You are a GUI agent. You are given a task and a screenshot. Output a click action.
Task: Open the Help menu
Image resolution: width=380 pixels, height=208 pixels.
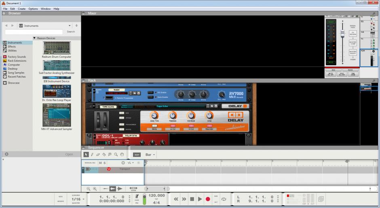[56, 9]
